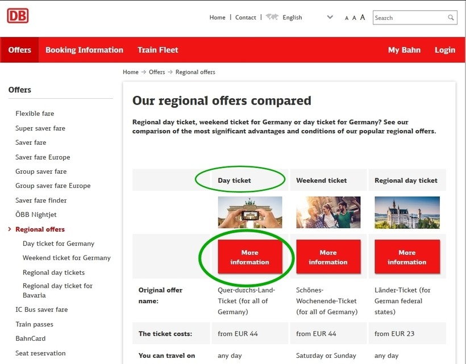Open the English language dropdown

330,17
